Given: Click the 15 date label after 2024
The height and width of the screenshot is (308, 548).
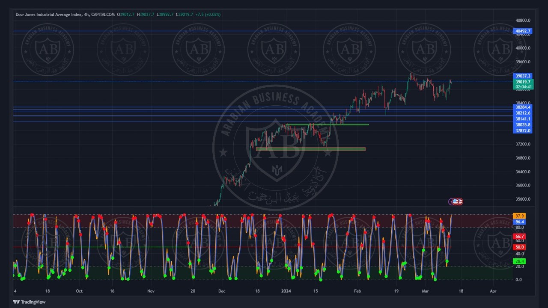Looking at the screenshot, I should (316, 291).
